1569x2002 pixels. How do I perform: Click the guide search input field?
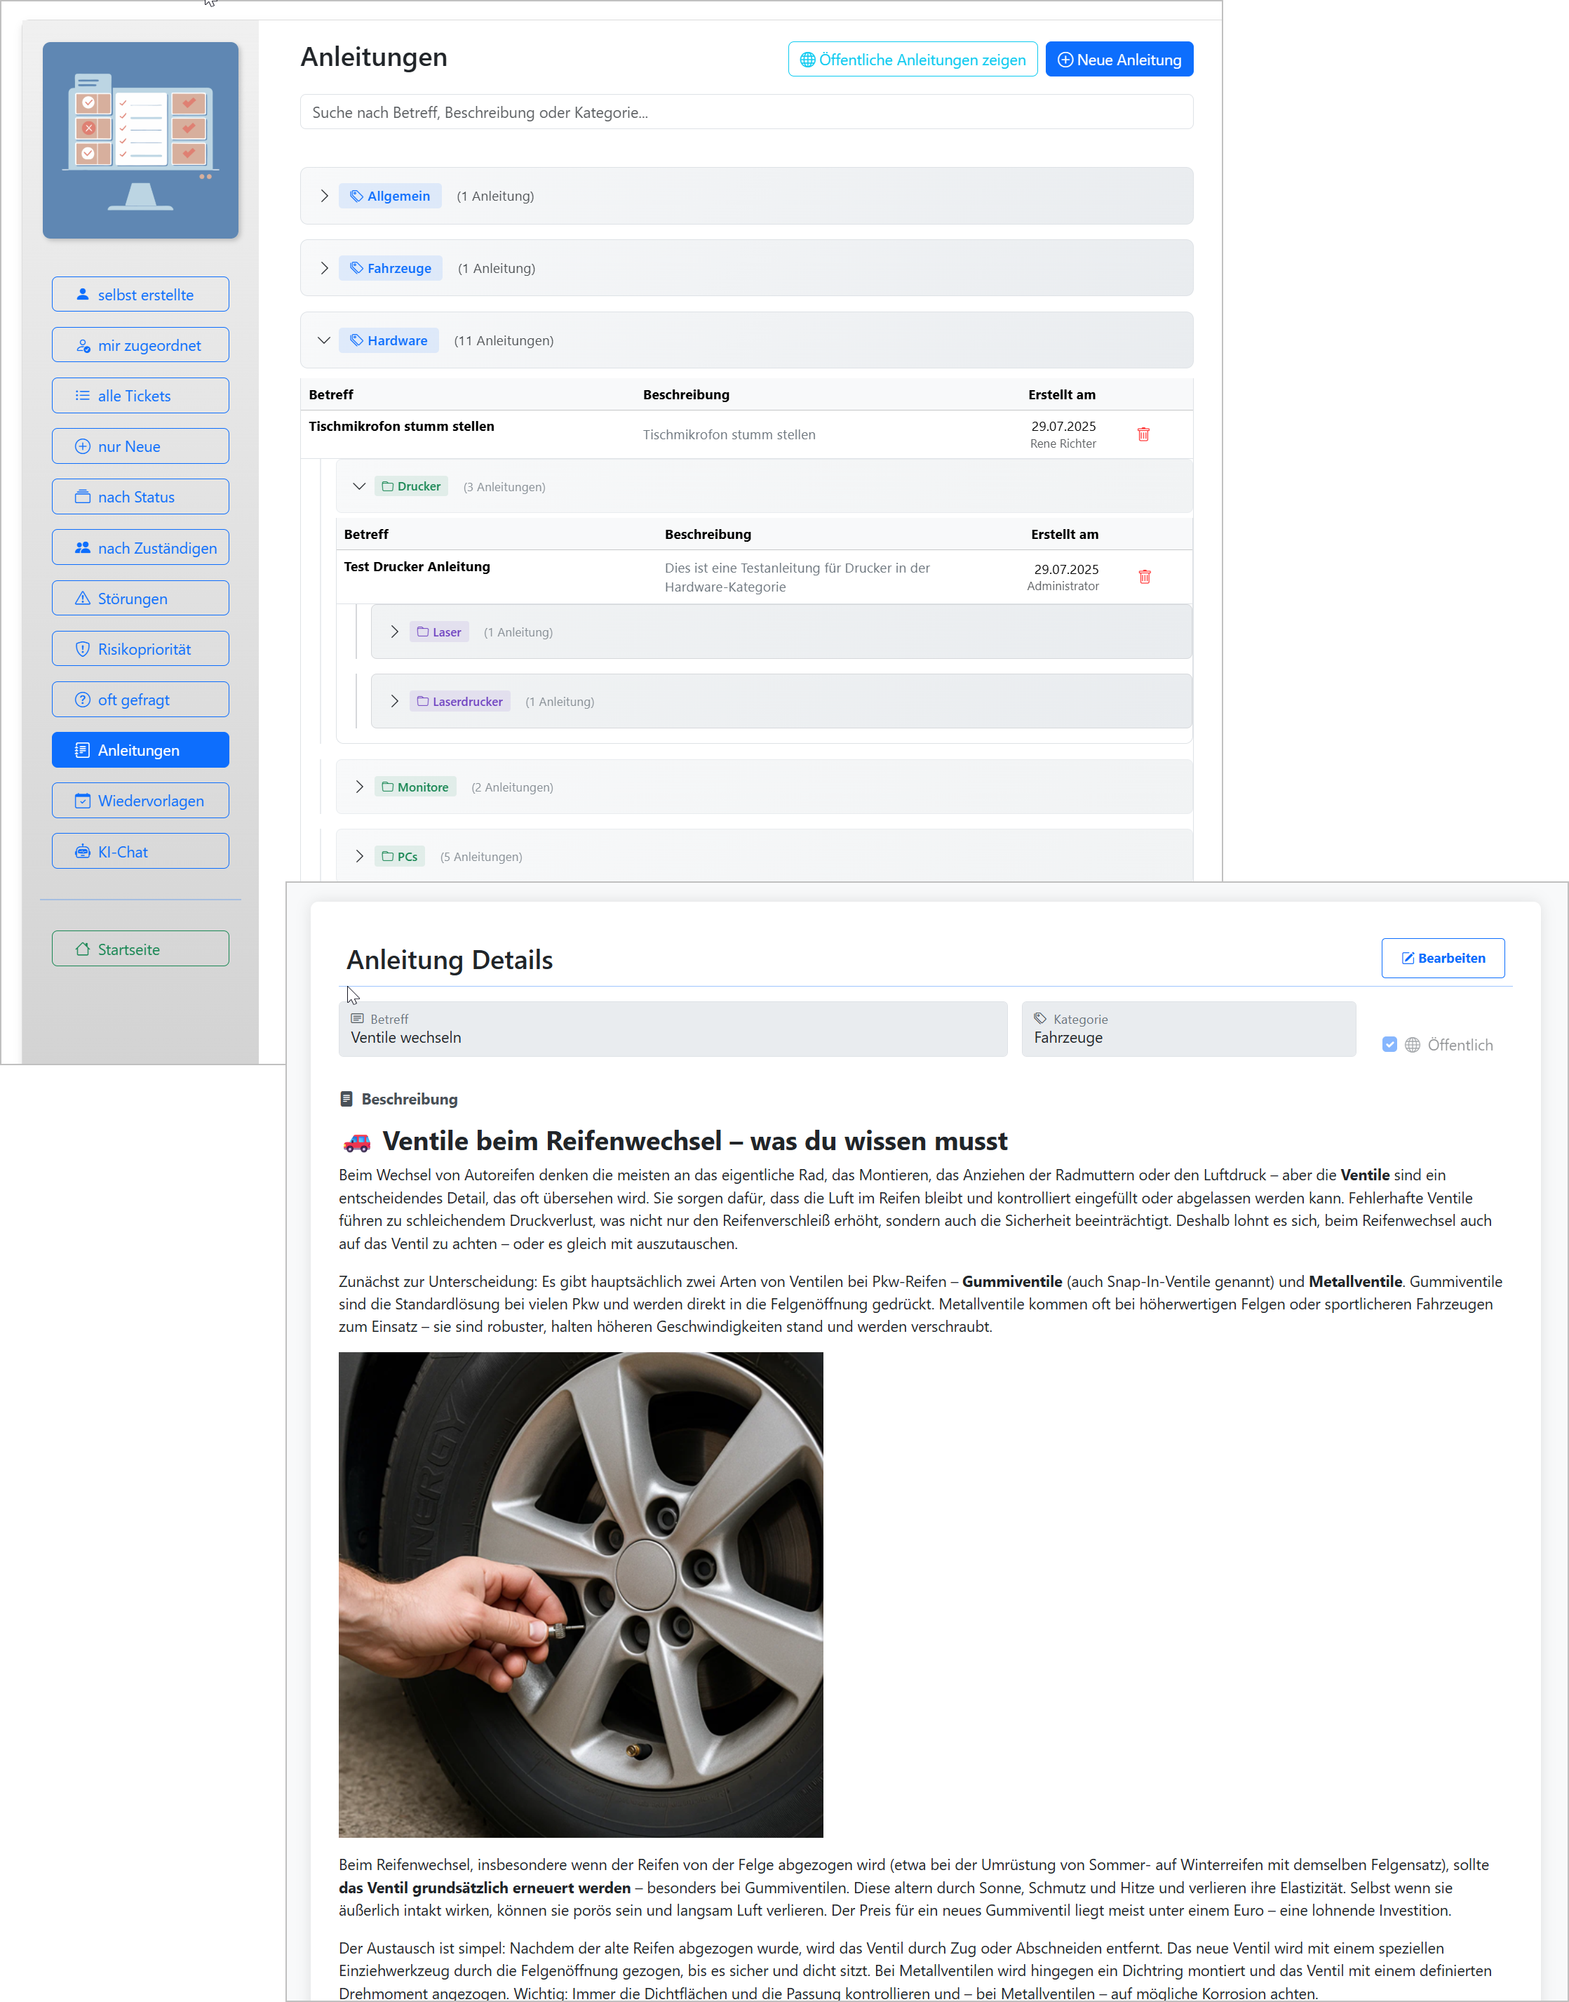click(x=746, y=112)
